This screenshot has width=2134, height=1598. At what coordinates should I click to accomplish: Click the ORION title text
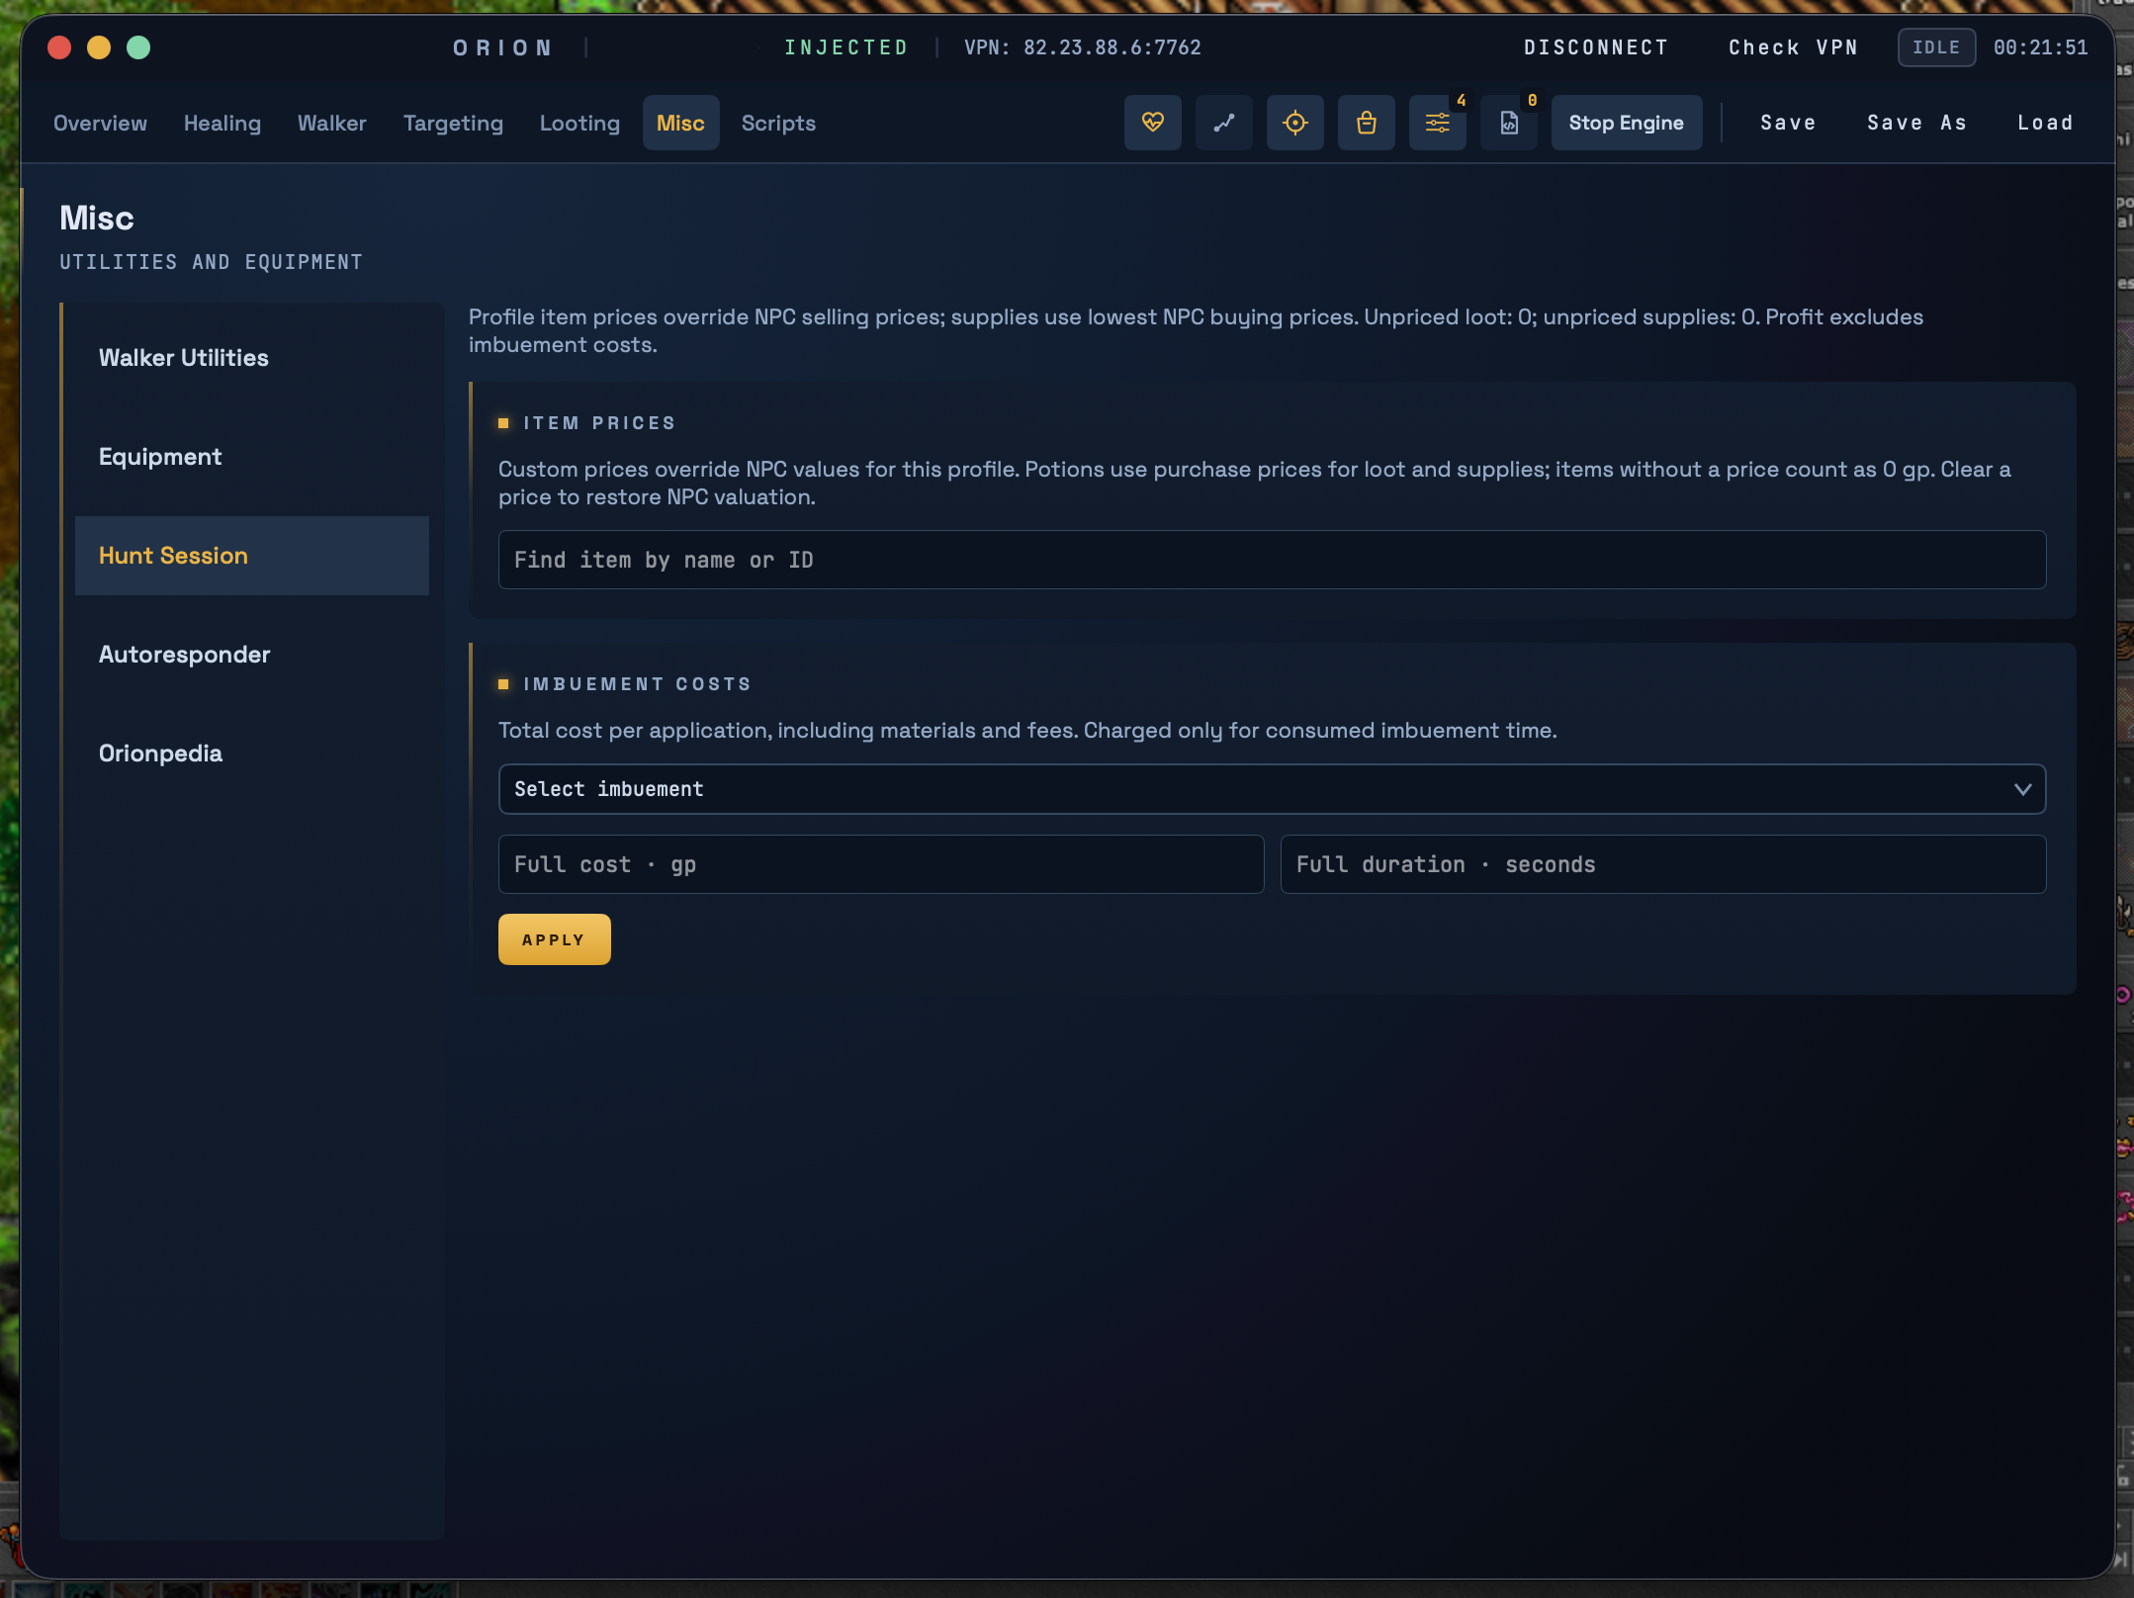pos(502,47)
